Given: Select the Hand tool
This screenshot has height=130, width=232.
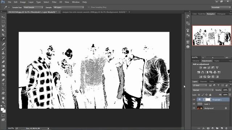Looking at the screenshot, I should 3,98.
